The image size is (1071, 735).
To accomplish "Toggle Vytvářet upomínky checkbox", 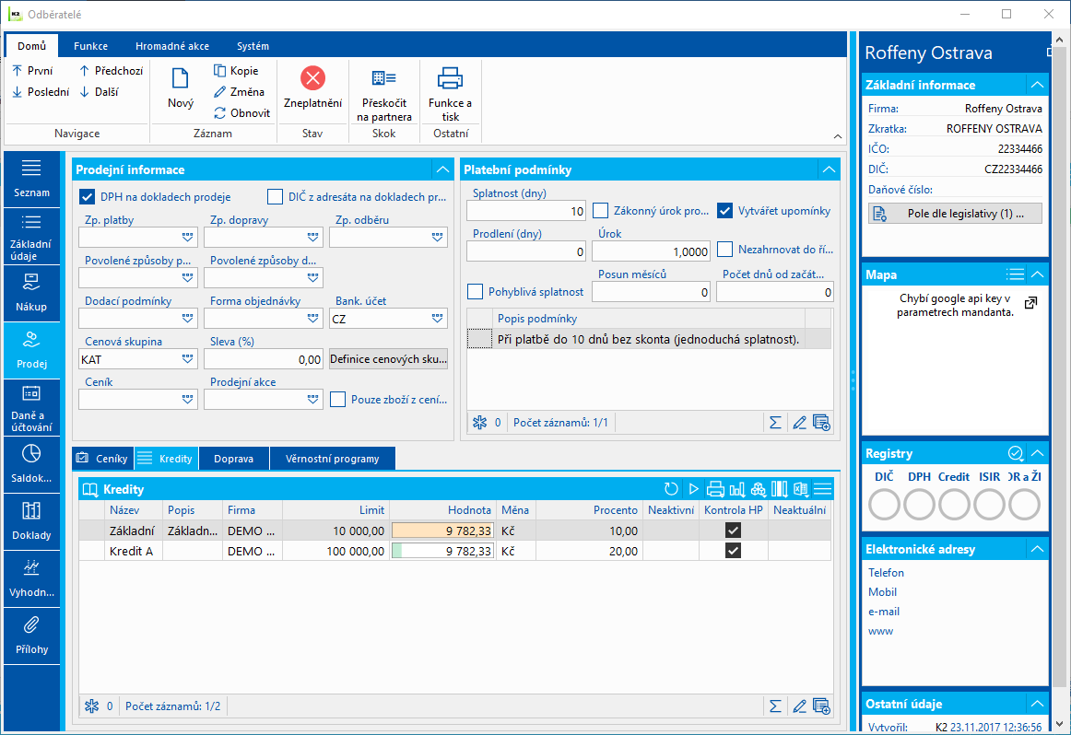I will (724, 210).
